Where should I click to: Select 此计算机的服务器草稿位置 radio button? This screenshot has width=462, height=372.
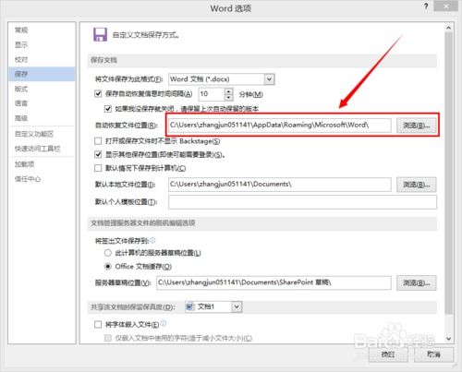(x=107, y=253)
